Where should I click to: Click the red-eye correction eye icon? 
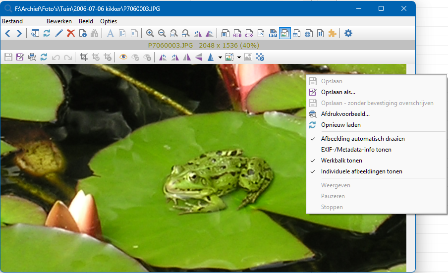[123, 57]
